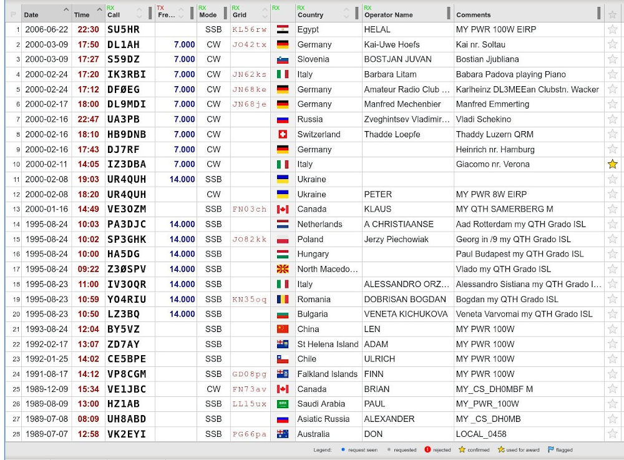624x460 pixels.
Task: Click Canada flag in VE3OZM row
Action: pyautogui.click(x=283, y=209)
